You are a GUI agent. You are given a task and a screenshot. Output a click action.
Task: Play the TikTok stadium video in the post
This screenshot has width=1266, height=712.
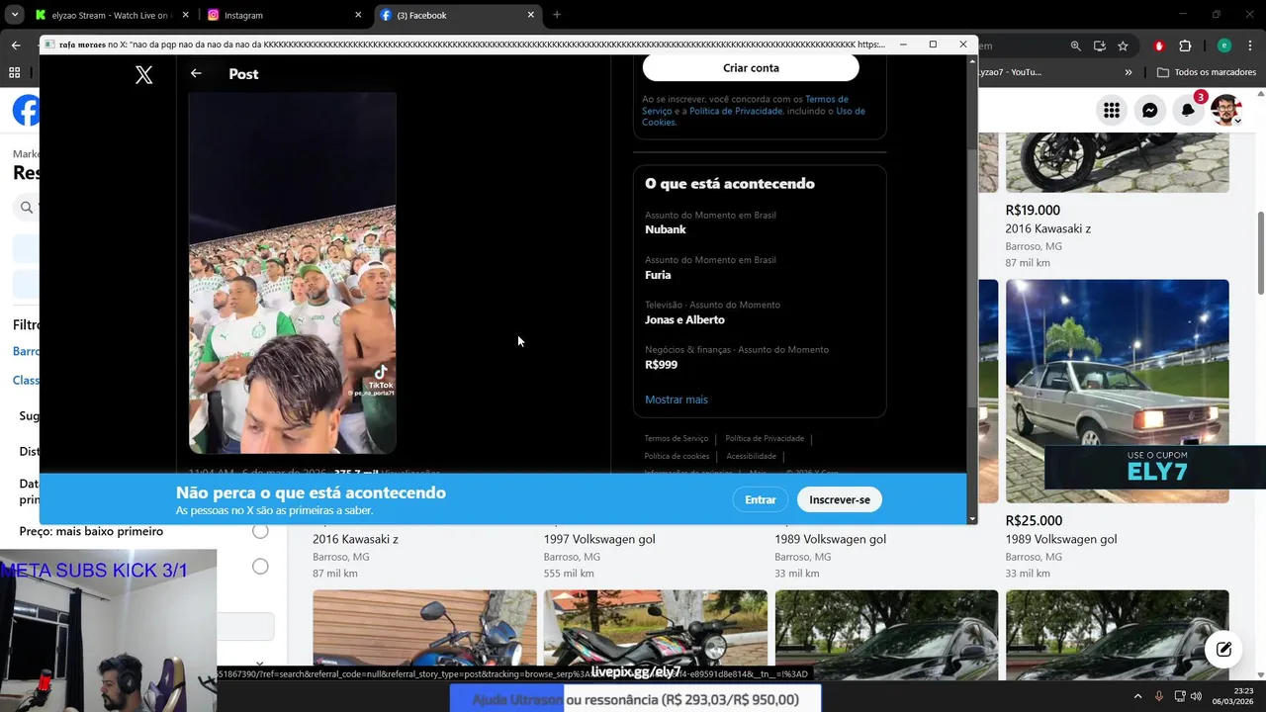(x=293, y=273)
